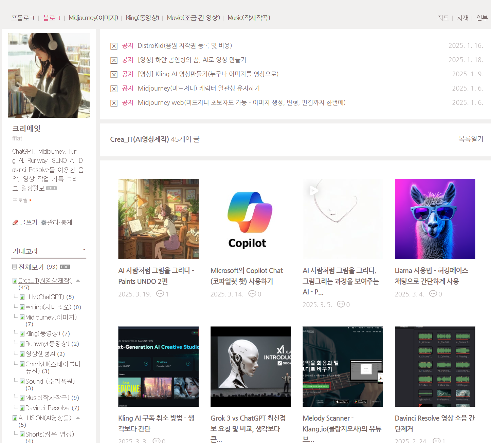Click the comment bubble icon under Paints UNDO 2편

tap(160, 294)
